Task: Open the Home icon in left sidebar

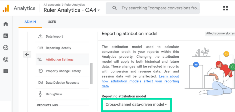Action: coord(5,24)
